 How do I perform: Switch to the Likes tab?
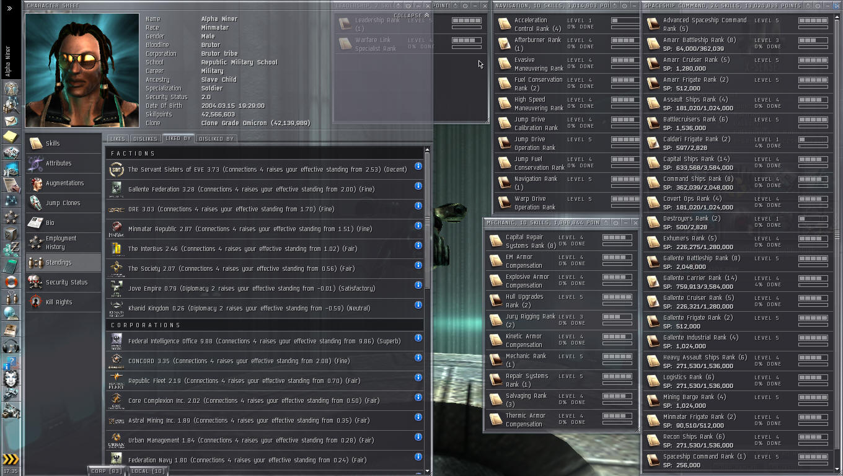[x=118, y=139]
